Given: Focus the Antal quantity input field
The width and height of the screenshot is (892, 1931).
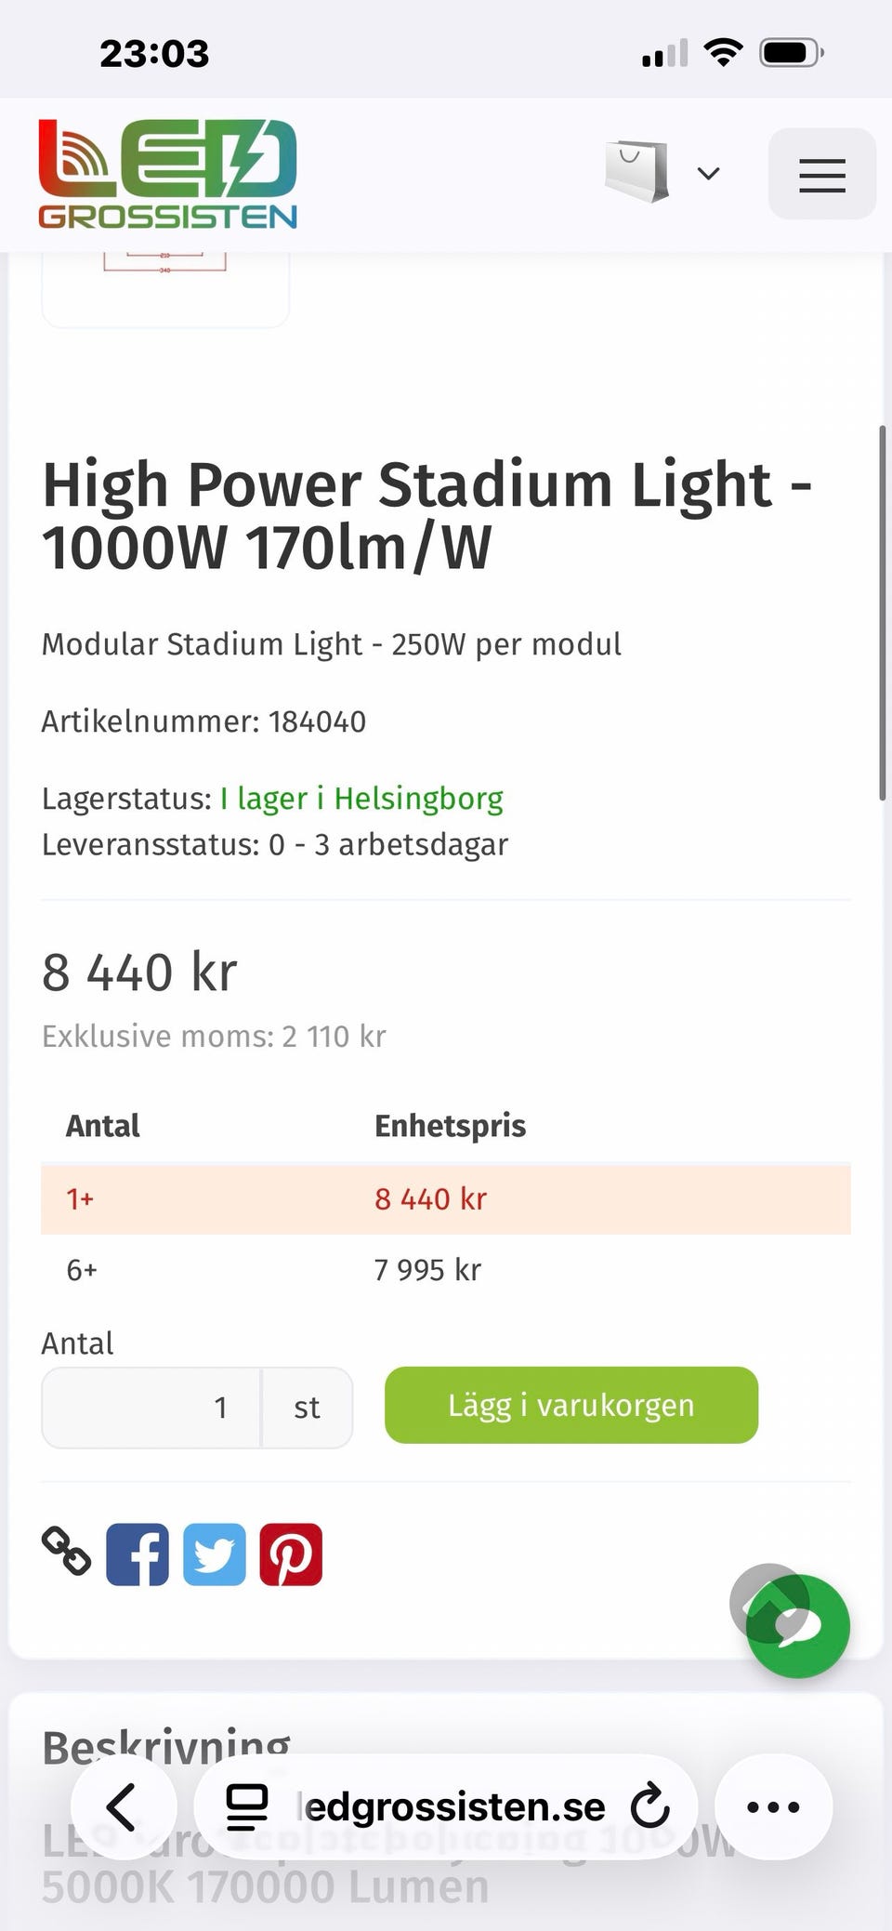Looking at the screenshot, I should point(151,1408).
